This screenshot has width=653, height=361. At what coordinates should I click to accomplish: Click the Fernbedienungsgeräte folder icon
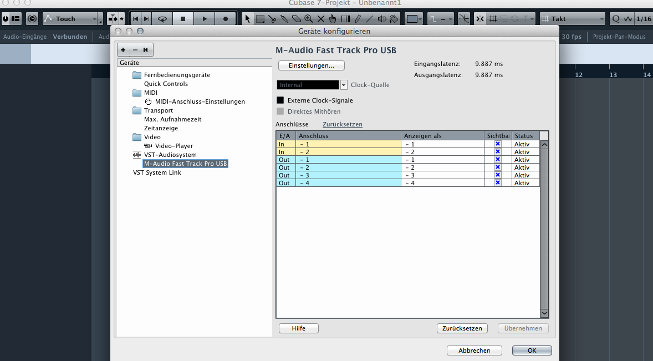(137, 75)
